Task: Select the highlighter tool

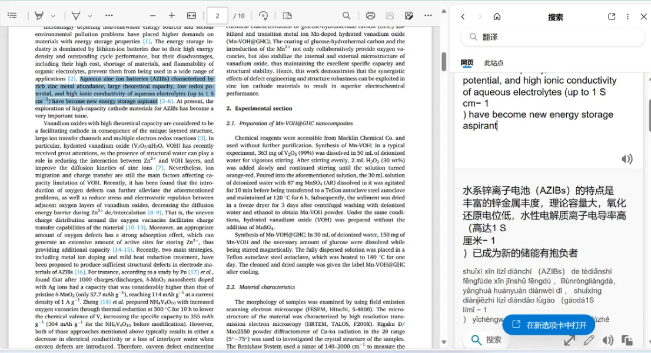Action: tap(39, 16)
